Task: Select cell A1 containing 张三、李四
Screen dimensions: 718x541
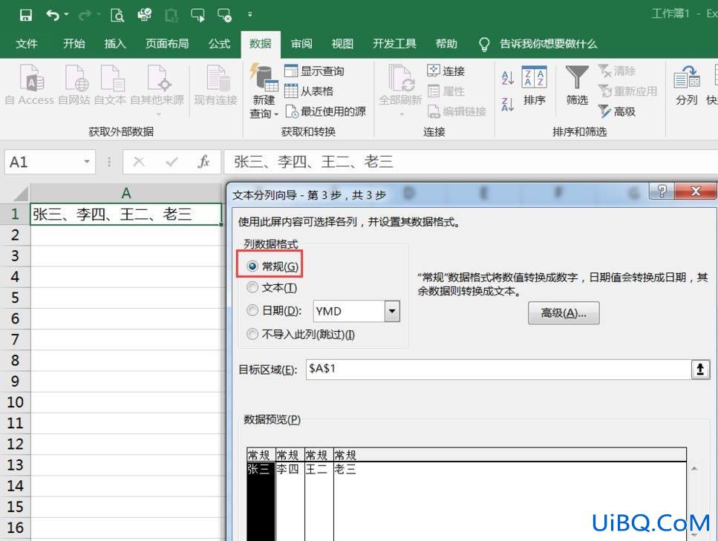Action: pos(126,214)
